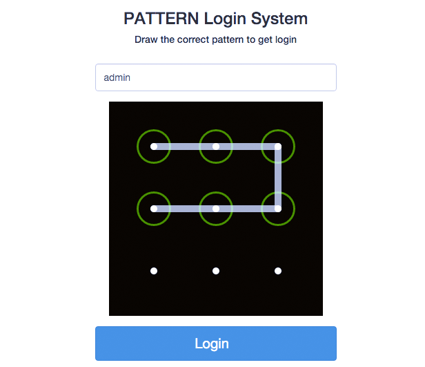Click the middle-left pattern dot

[154, 209]
